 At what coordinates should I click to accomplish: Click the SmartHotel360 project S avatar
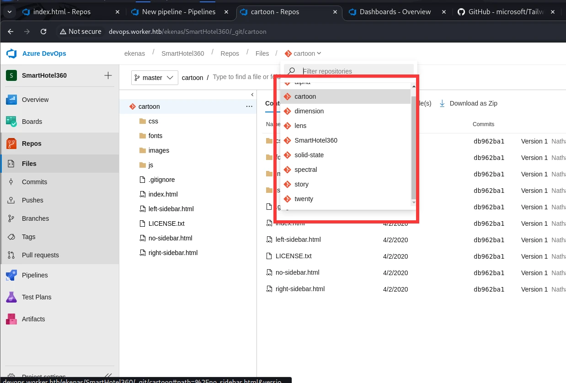click(x=11, y=75)
